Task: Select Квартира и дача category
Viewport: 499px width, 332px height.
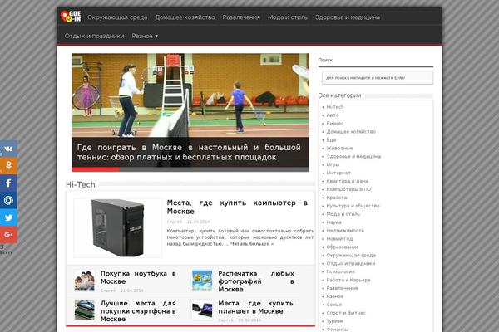Action: coord(347,181)
